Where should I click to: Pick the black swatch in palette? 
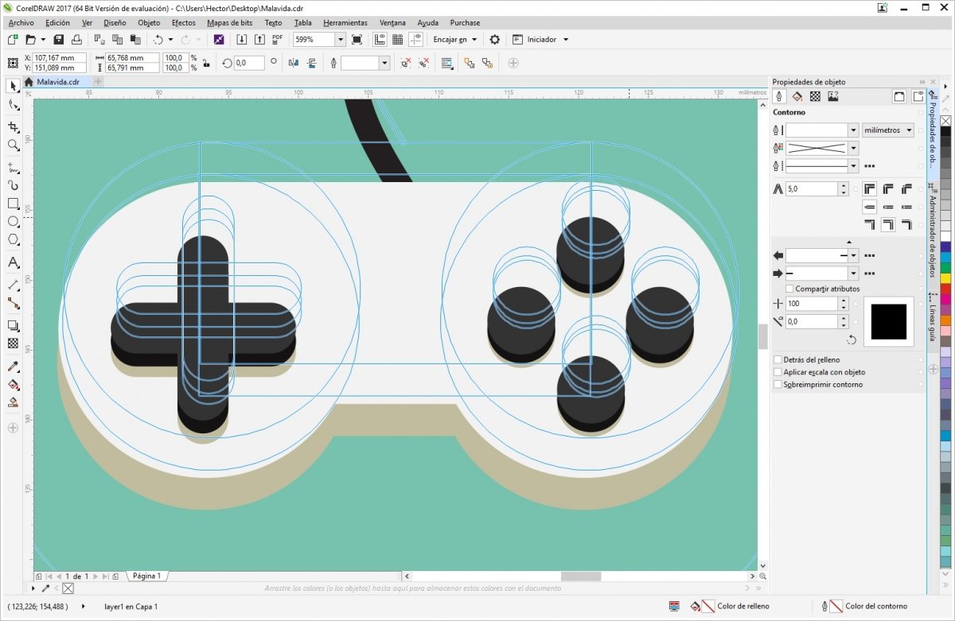coord(945,132)
